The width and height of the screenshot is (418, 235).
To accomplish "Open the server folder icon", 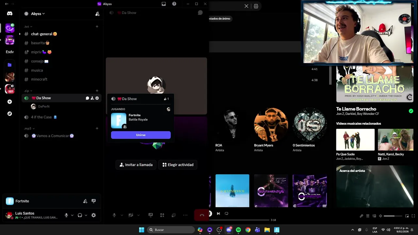I will point(9,65).
